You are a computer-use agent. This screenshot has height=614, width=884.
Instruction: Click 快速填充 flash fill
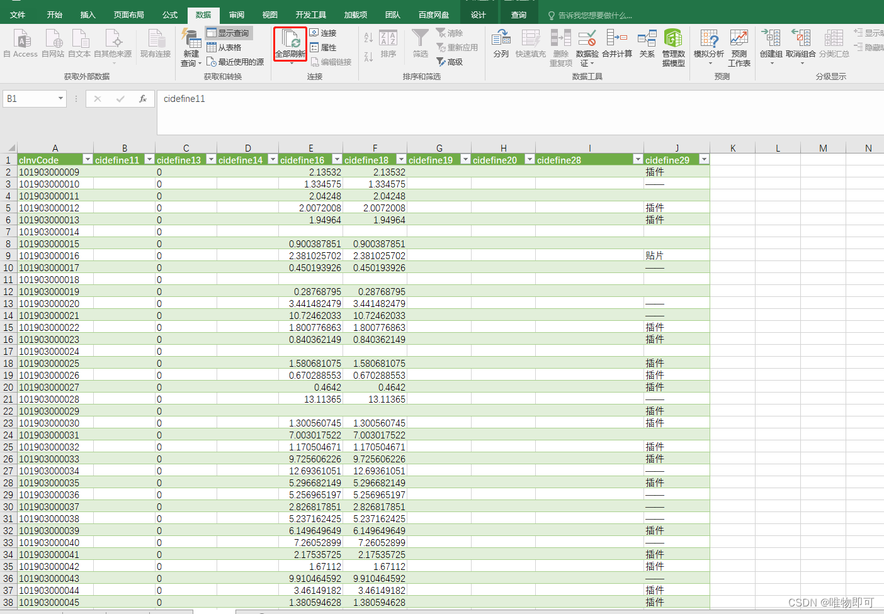(x=531, y=43)
